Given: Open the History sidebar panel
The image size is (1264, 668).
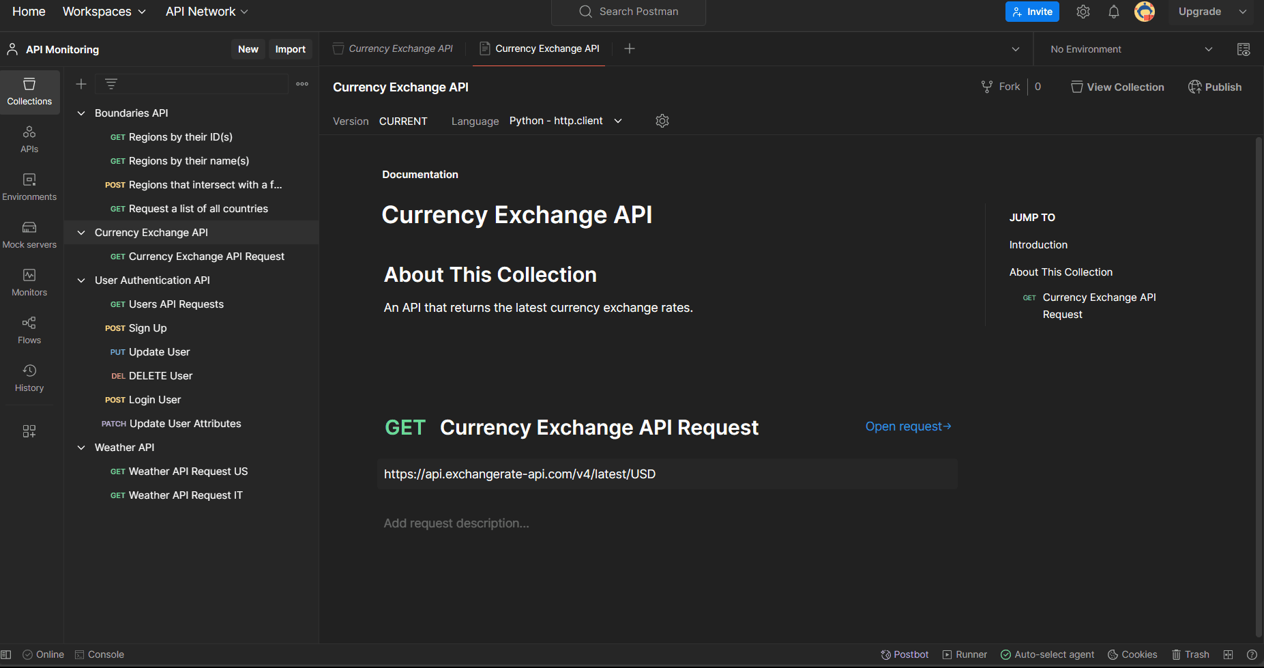Looking at the screenshot, I should pyautogui.click(x=29, y=378).
